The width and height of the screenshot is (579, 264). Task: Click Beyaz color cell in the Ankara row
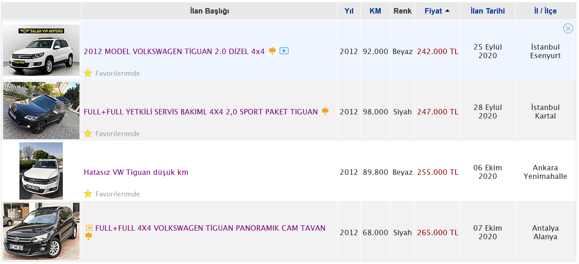tap(402, 172)
